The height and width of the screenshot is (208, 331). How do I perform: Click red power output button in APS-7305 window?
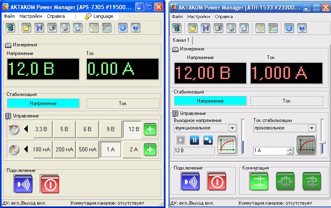pyautogui.click(x=50, y=184)
